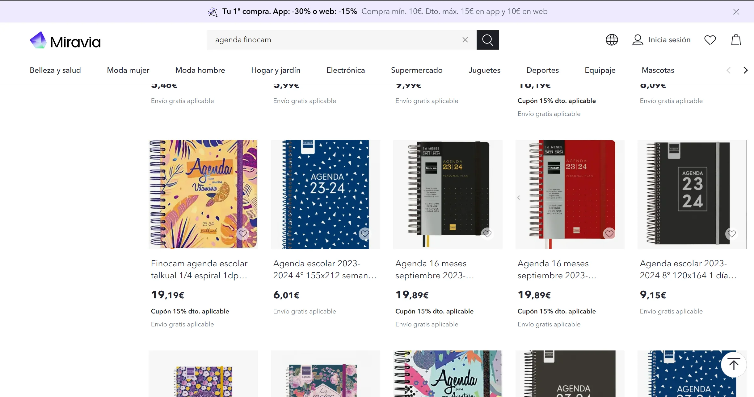754x397 pixels.
Task: Open black Agenda 16 meses title
Action: tap(435, 269)
